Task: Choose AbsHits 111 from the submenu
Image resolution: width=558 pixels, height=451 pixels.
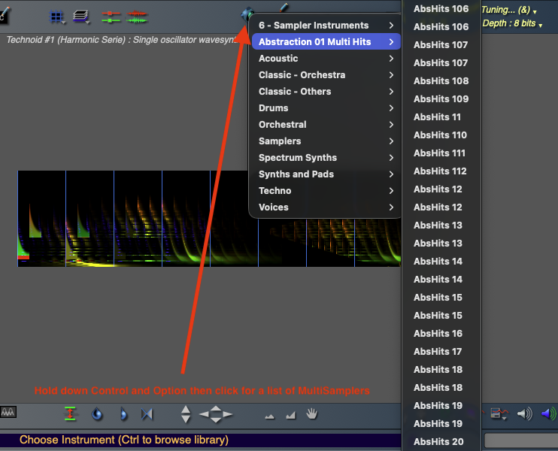Action: (441, 153)
